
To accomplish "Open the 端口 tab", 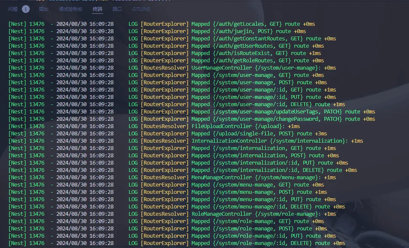I will coord(117,9).
